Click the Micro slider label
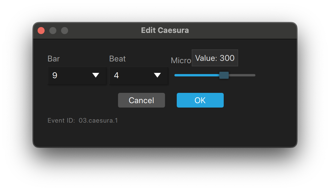The height and width of the screenshot is (191, 330). point(181,61)
